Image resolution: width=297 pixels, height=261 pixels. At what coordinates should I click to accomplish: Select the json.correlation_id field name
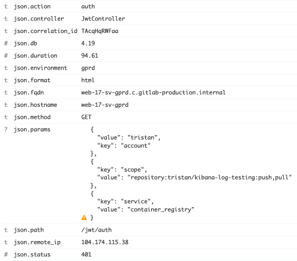[46, 31]
